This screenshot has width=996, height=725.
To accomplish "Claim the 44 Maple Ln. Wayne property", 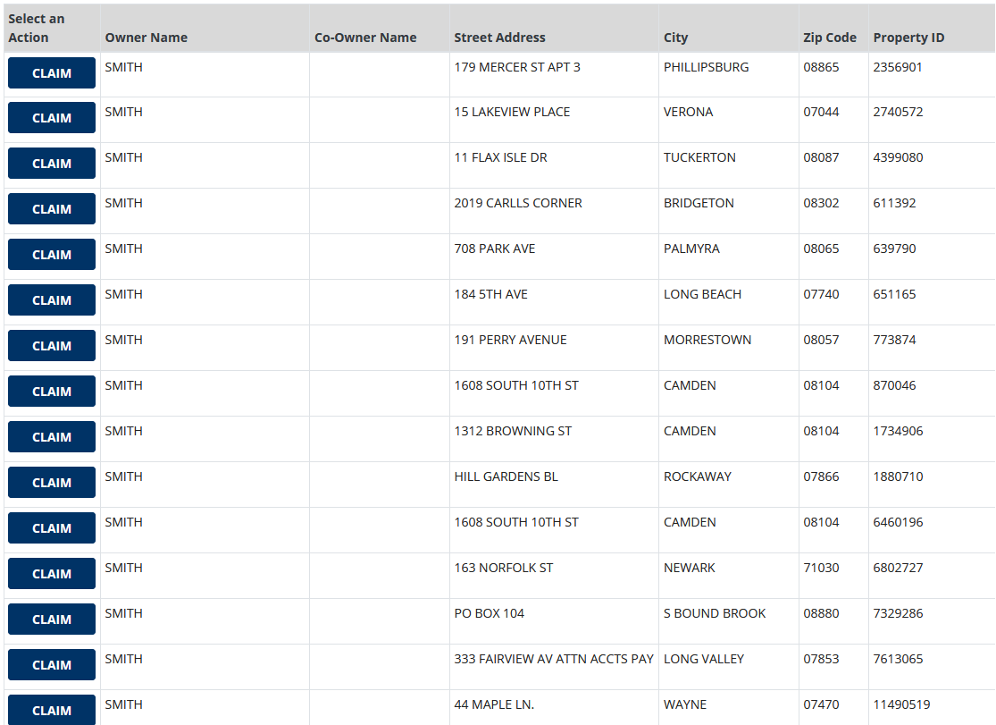I will point(52,710).
